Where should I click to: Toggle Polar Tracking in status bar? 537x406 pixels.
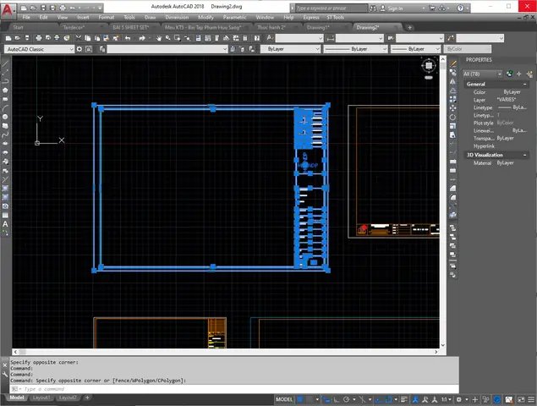(x=346, y=399)
